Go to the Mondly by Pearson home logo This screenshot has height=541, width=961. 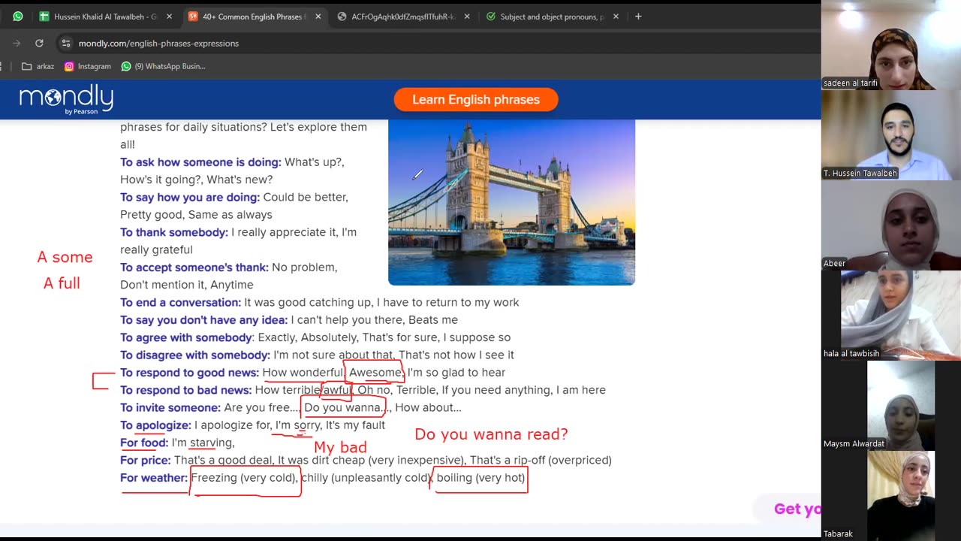pos(66,99)
